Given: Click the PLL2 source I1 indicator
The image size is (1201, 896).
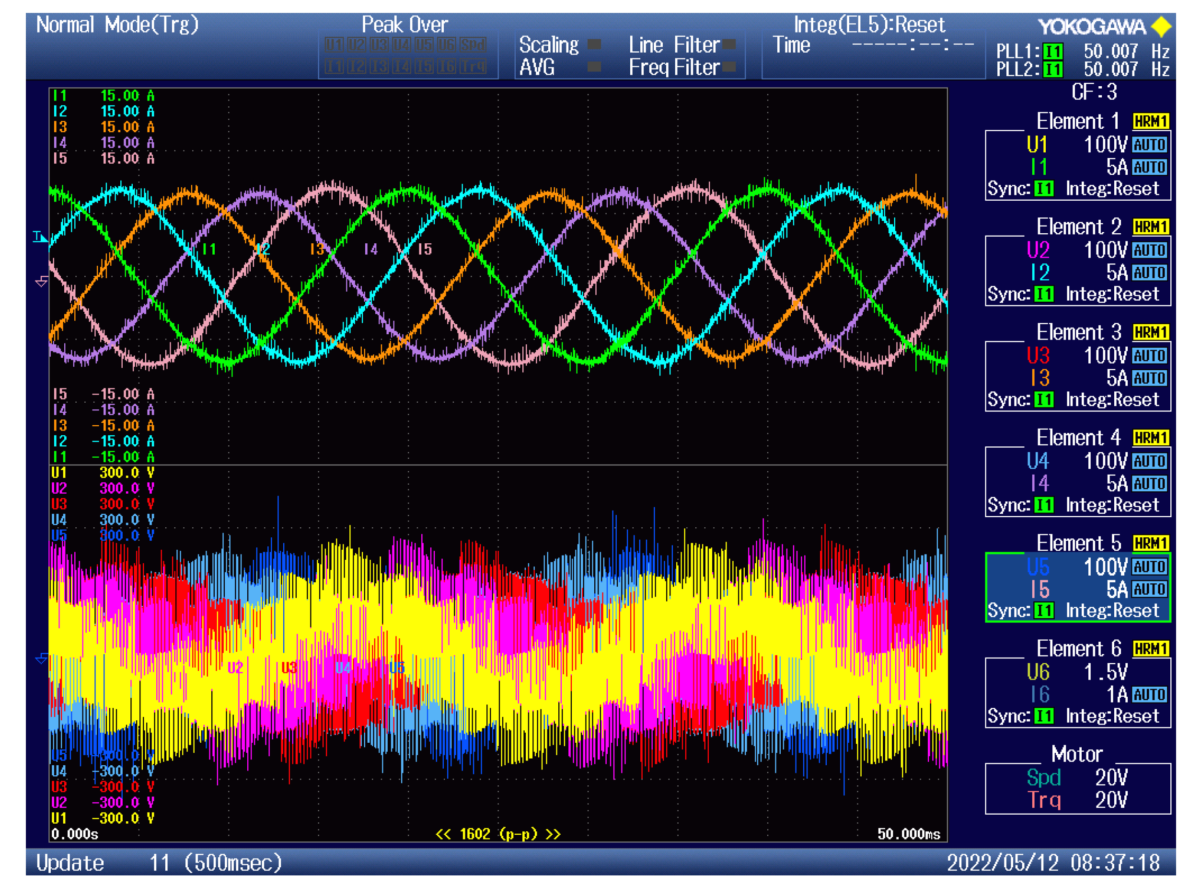Looking at the screenshot, I should tap(1052, 70).
